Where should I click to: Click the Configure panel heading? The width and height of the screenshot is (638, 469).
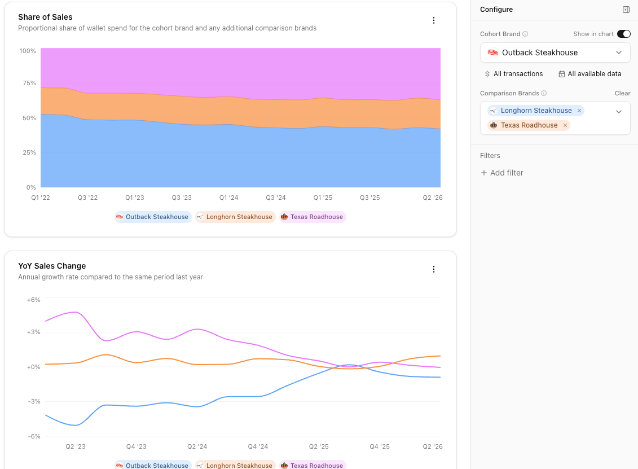496,10
